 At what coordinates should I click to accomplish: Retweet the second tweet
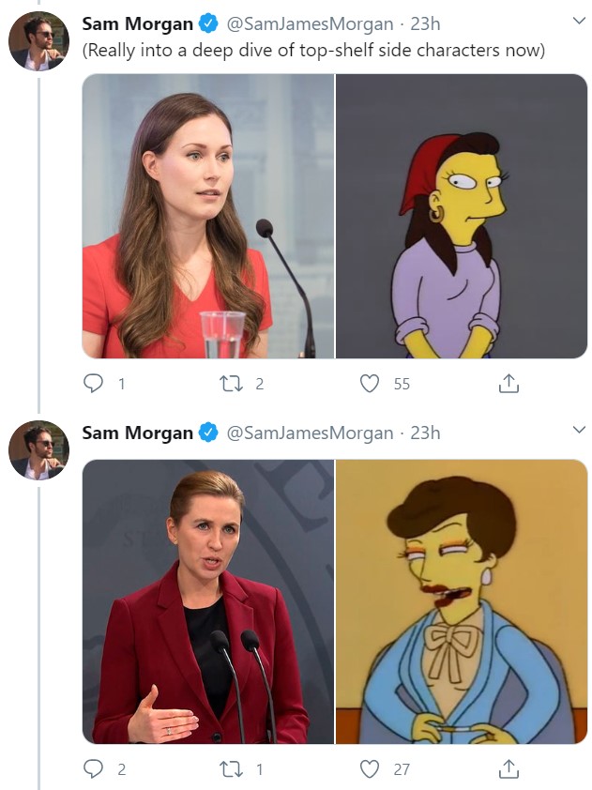230,769
